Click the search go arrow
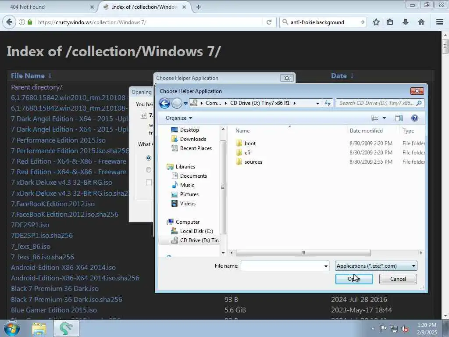This screenshot has width=449, height=337. (x=363, y=22)
